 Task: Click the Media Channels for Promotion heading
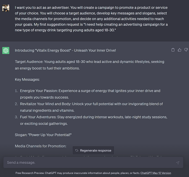tap(40, 146)
